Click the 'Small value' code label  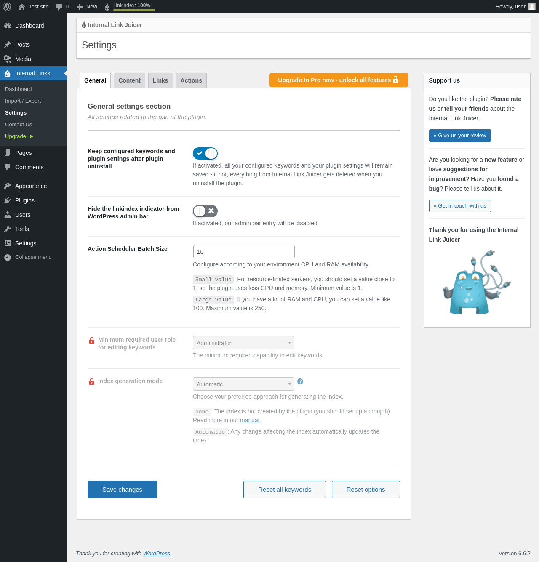213,280
